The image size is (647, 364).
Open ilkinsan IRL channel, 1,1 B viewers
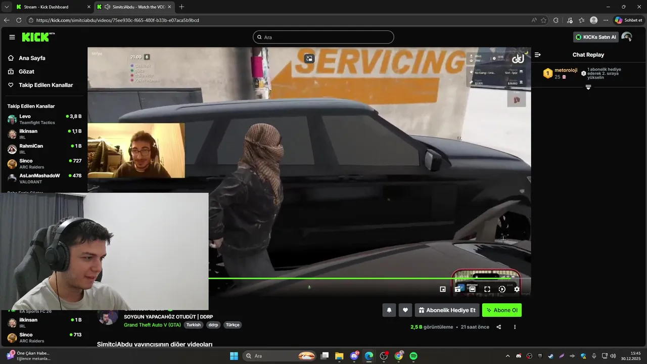44,134
